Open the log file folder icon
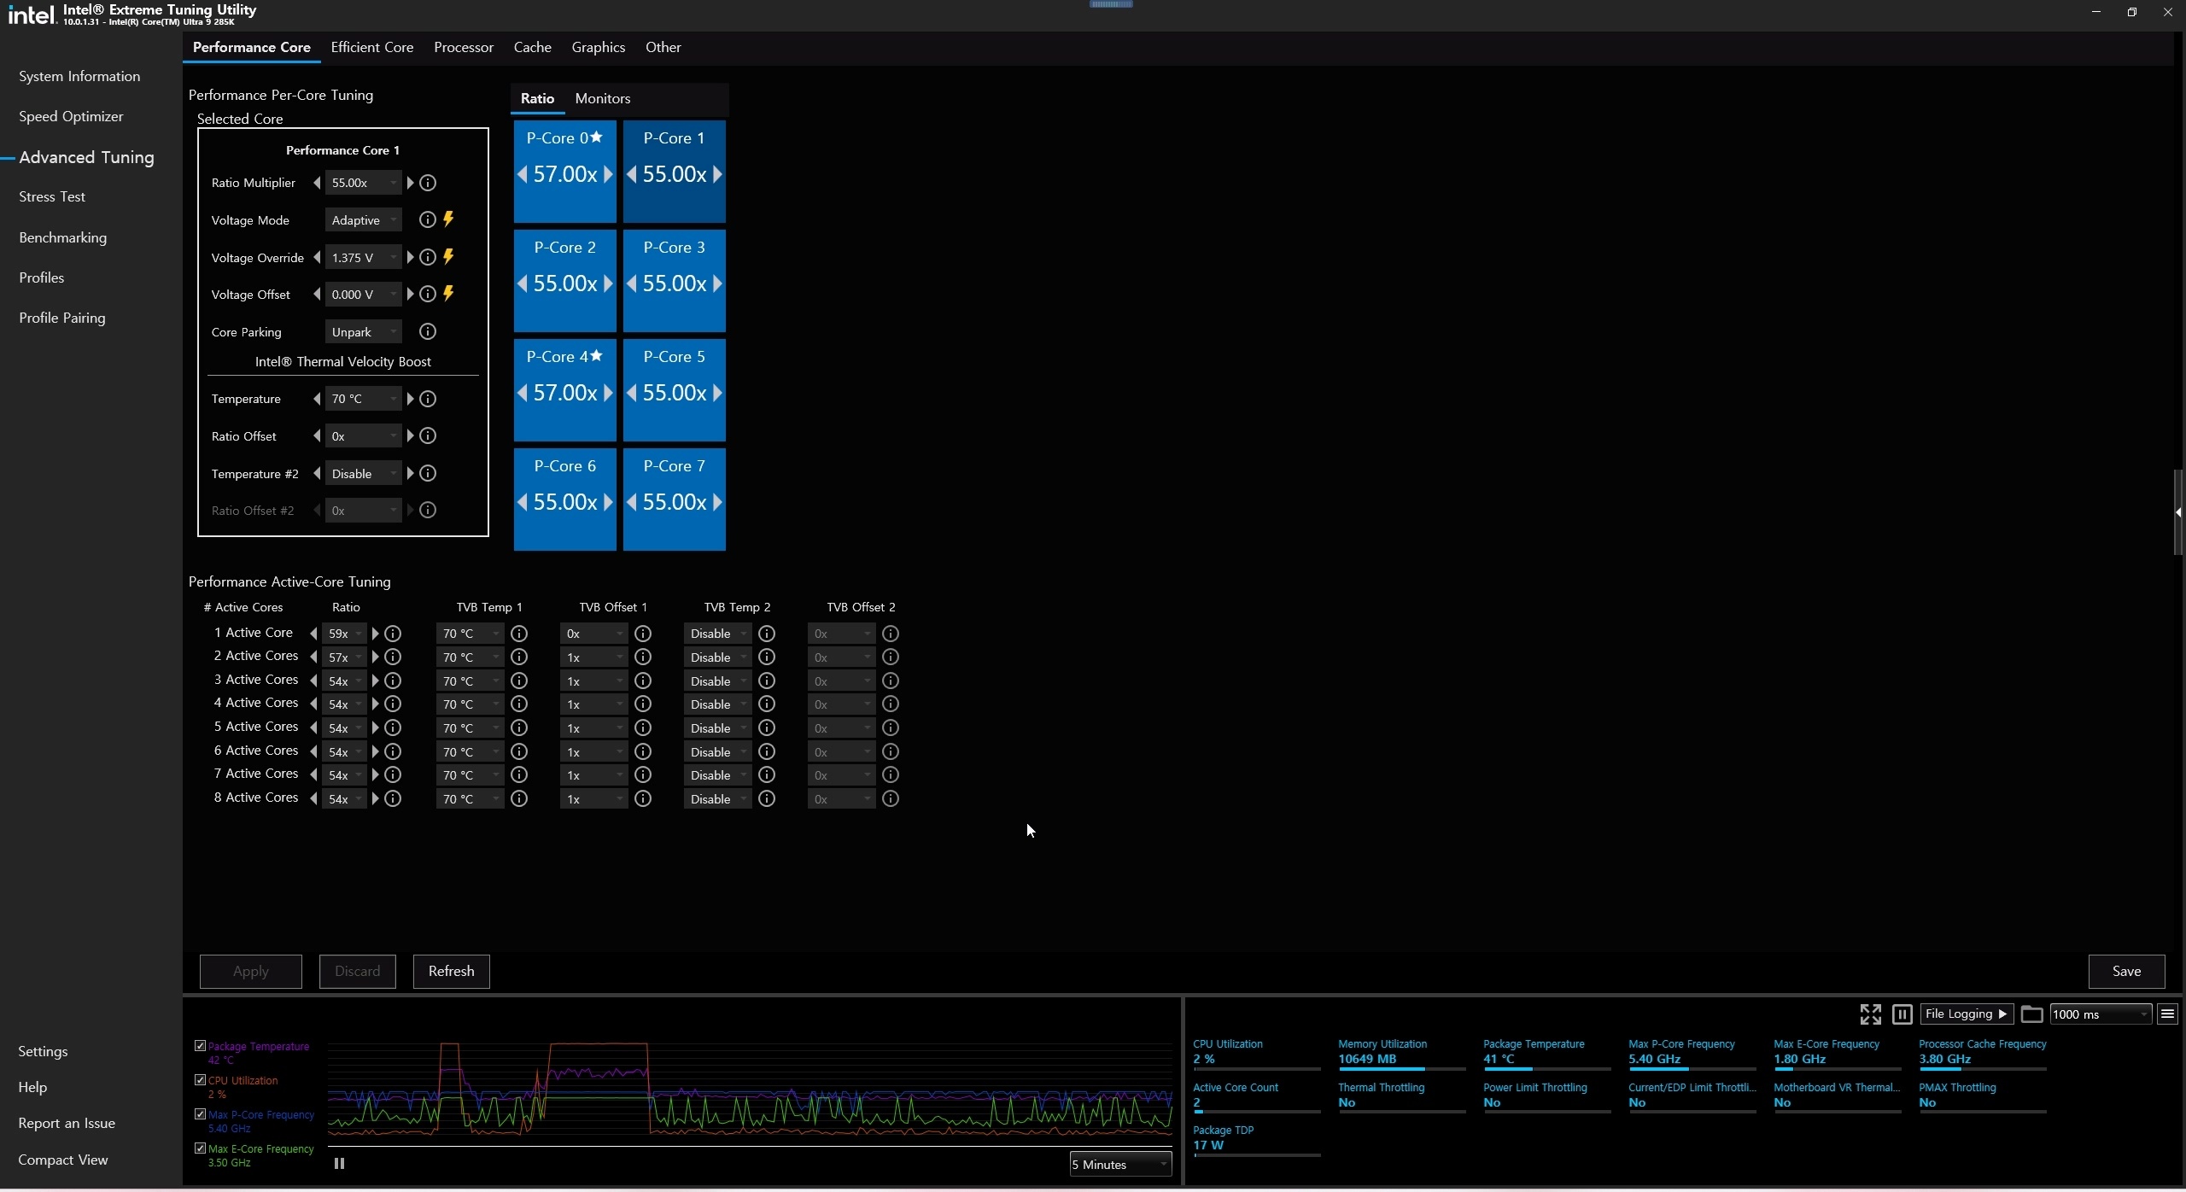The image size is (2186, 1192). coord(2031,1014)
